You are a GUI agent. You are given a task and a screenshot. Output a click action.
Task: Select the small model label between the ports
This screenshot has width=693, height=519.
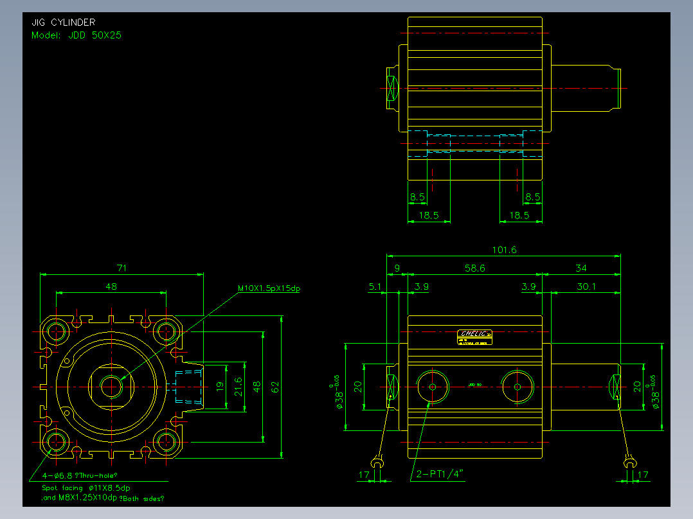pos(474,385)
